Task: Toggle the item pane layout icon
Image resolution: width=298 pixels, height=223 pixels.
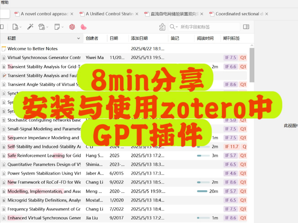Action: (246, 27)
